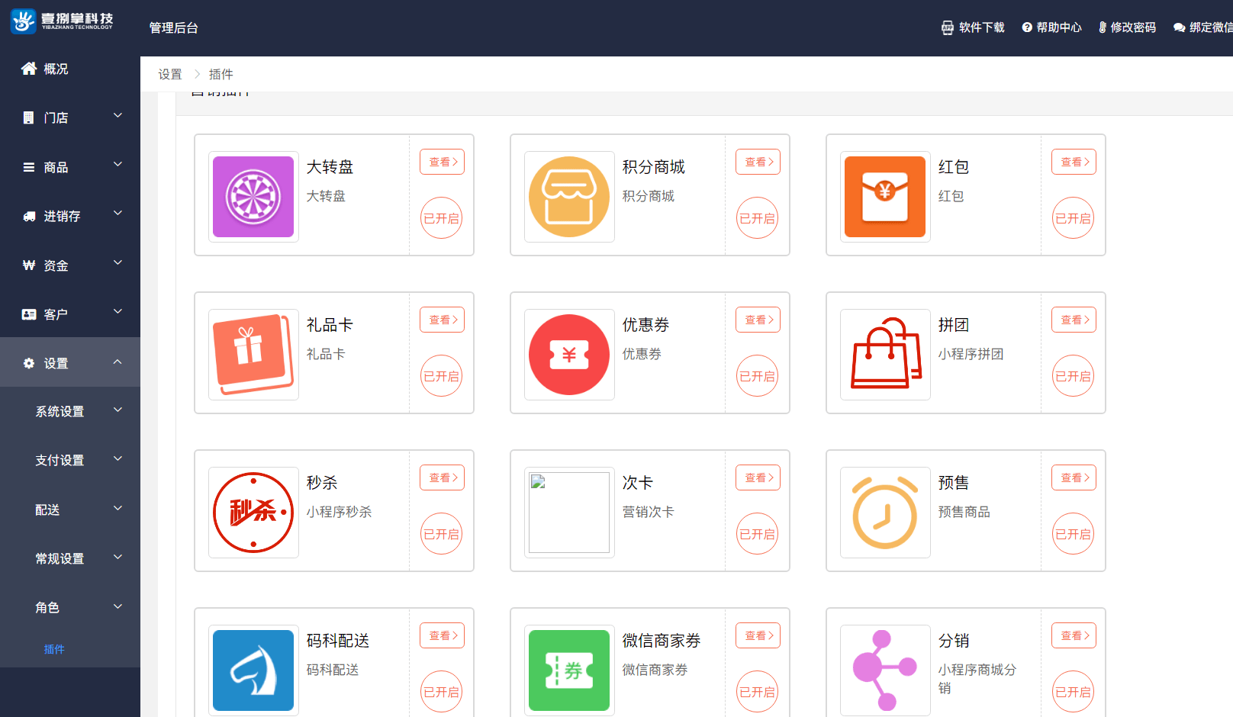Click the broken 次卡 image thumbnail
This screenshot has width=1233, height=717.
pyautogui.click(x=569, y=513)
